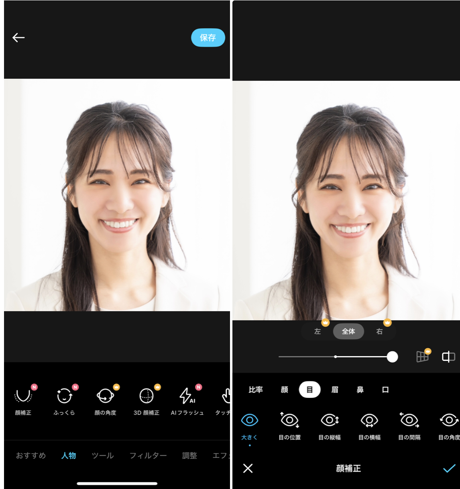Switch to the 人物 tab

tap(69, 456)
